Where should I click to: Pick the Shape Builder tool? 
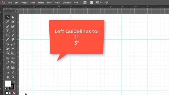8,53
